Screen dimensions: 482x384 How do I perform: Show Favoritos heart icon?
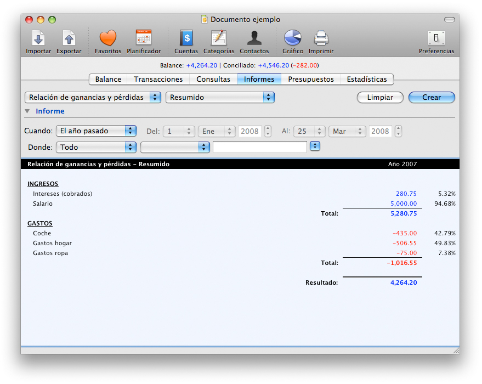[108, 42]
